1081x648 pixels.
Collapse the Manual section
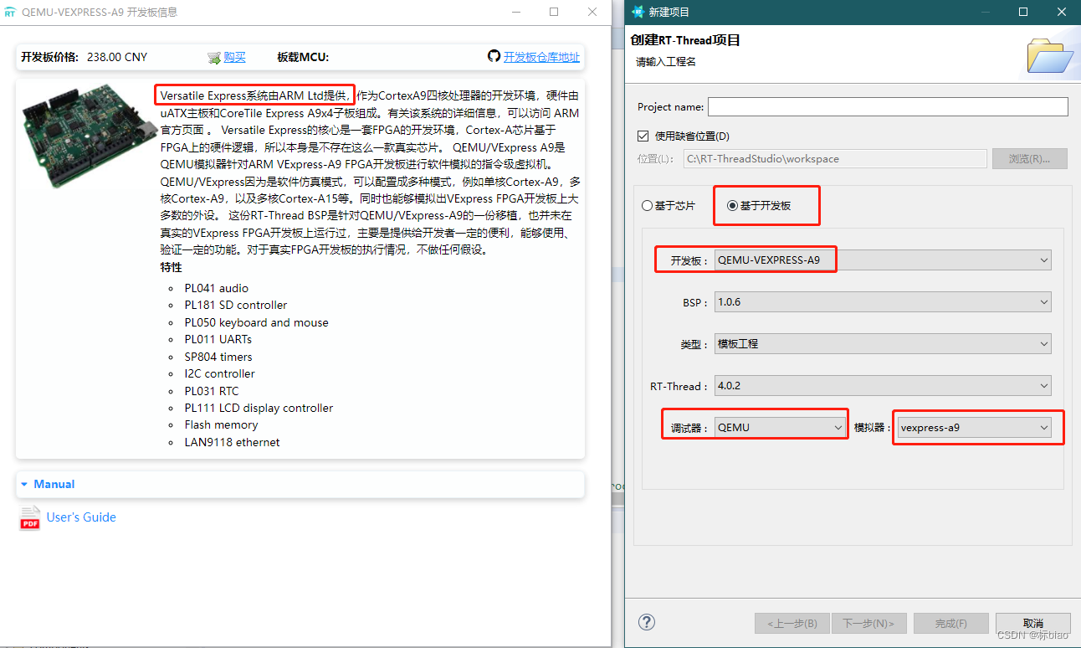24,484
